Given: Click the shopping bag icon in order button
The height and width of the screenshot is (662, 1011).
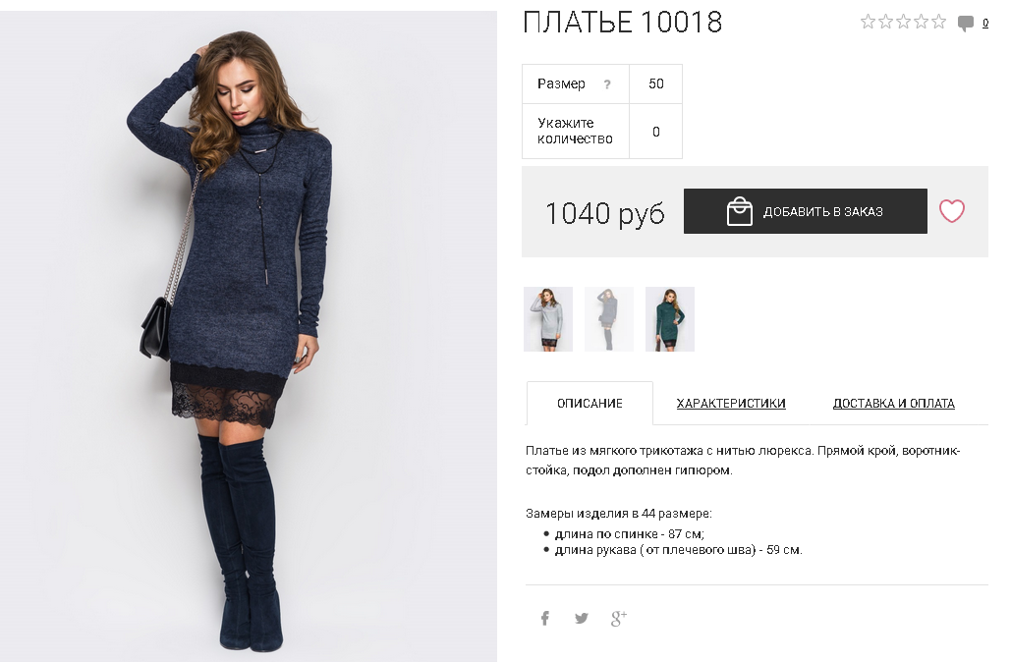Looking at the screenshot, I should tap(739, 211).
